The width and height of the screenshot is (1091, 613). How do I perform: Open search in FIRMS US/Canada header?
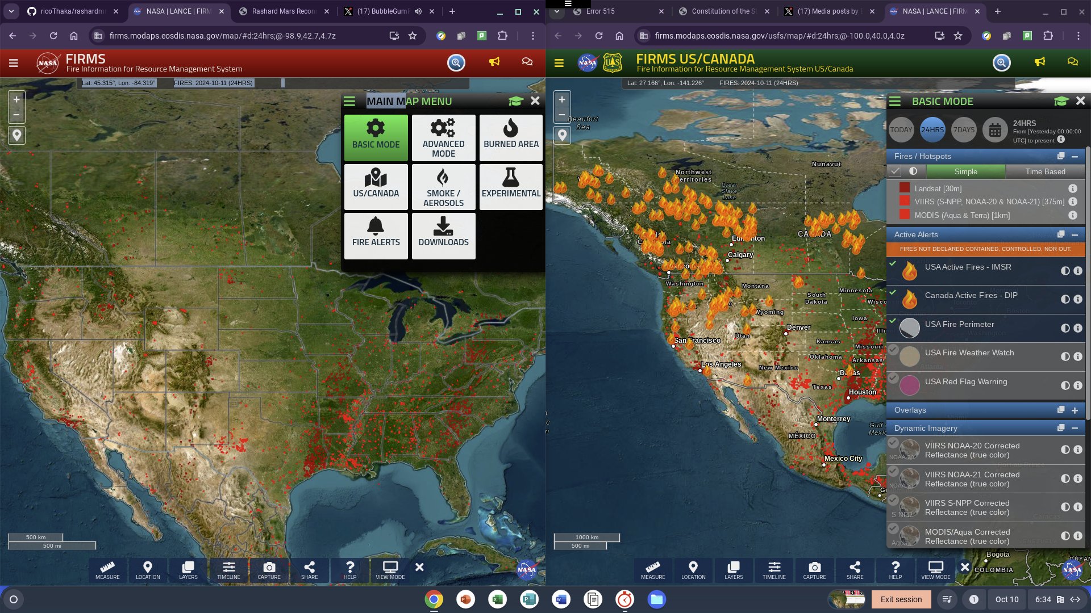[x=1001, y=62]
